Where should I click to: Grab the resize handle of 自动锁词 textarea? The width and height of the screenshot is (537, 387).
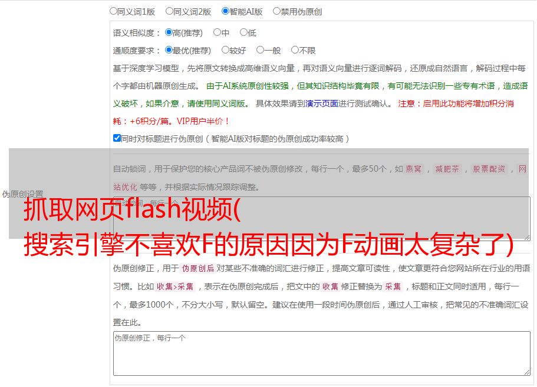pyautogui.click(x=527, y=238)
